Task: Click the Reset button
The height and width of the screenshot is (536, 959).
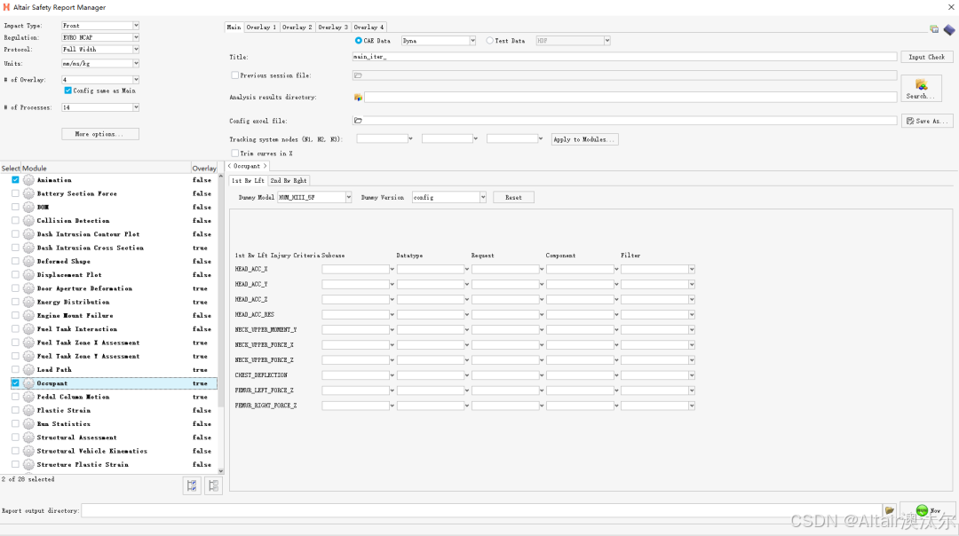Action: point(513,197)
